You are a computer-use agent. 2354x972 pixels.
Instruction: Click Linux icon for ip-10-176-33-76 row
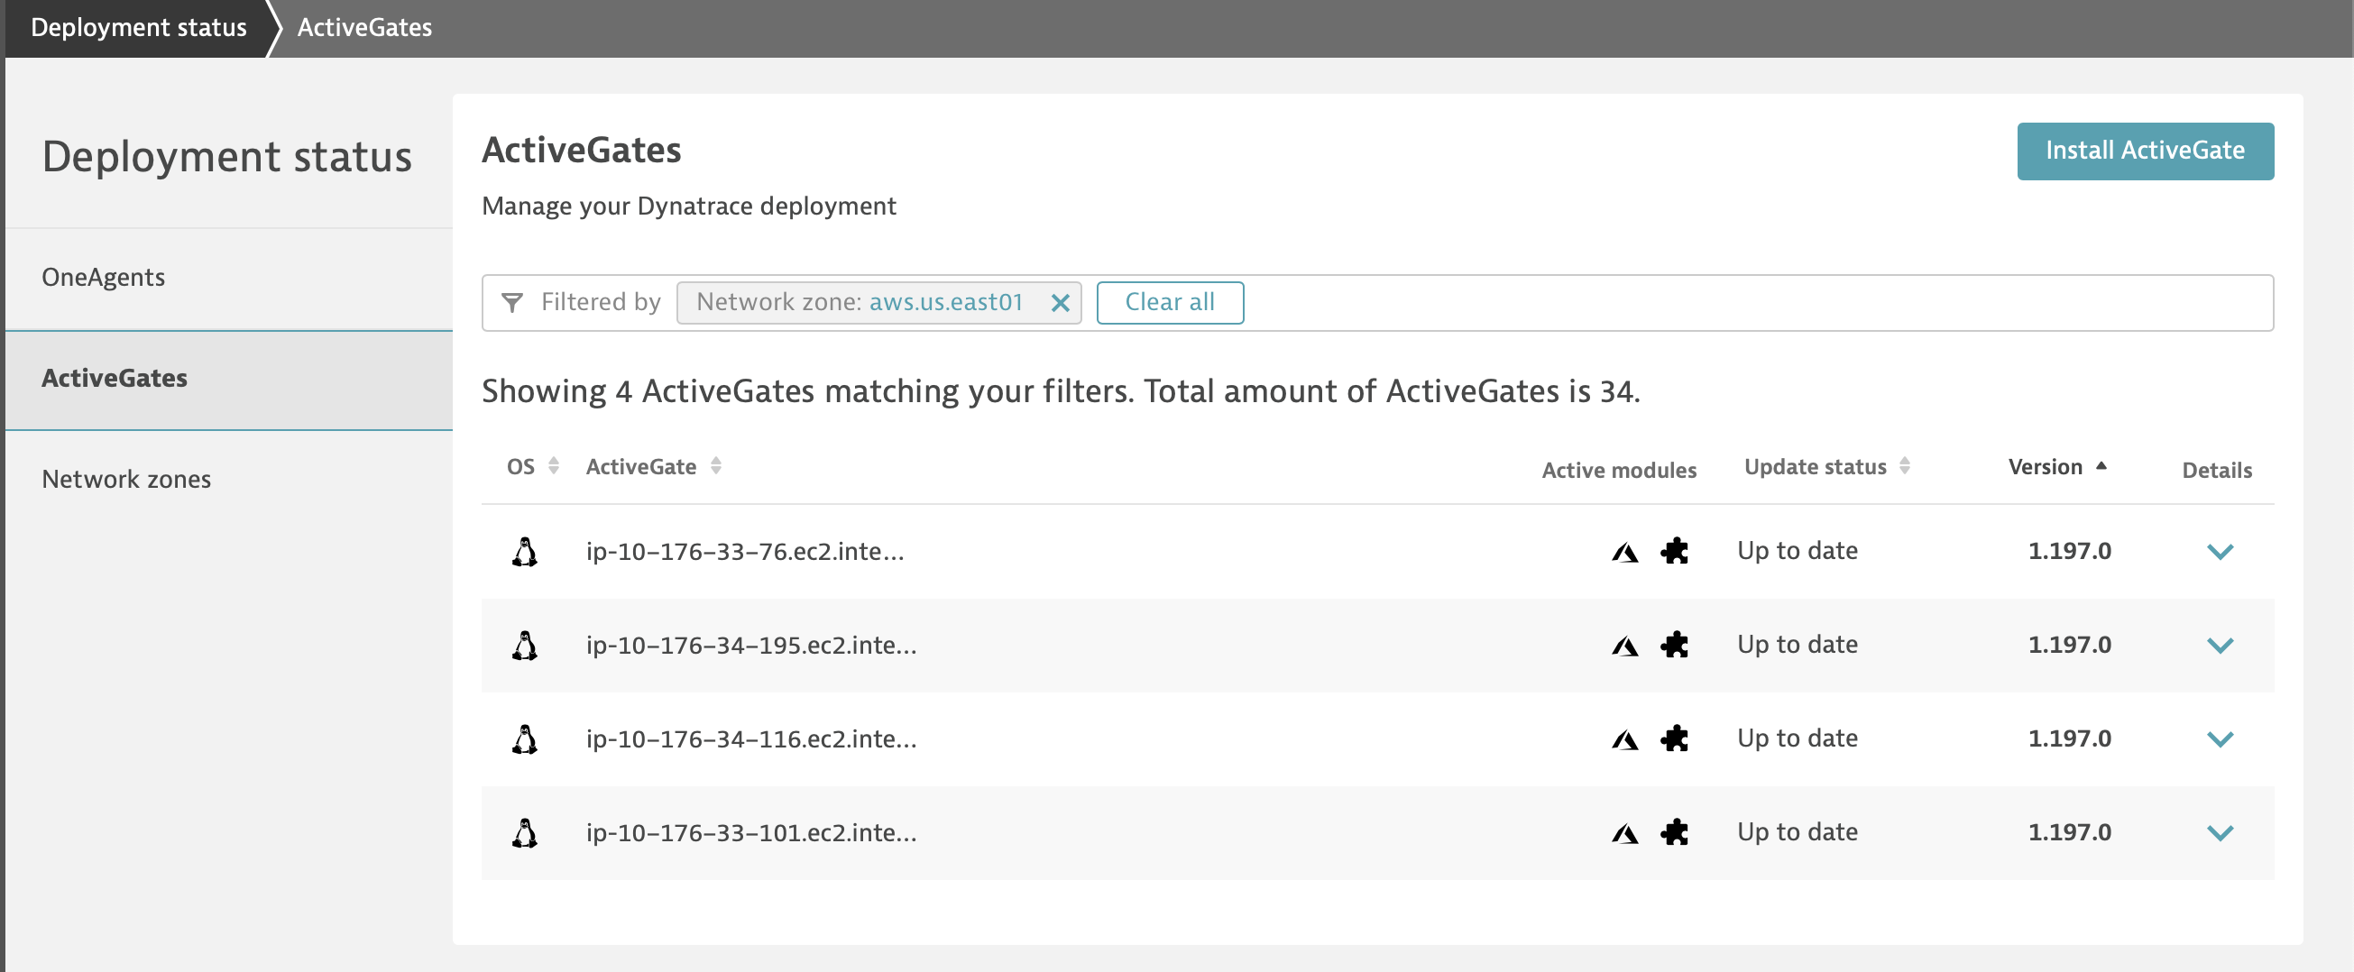click(525, 552)
